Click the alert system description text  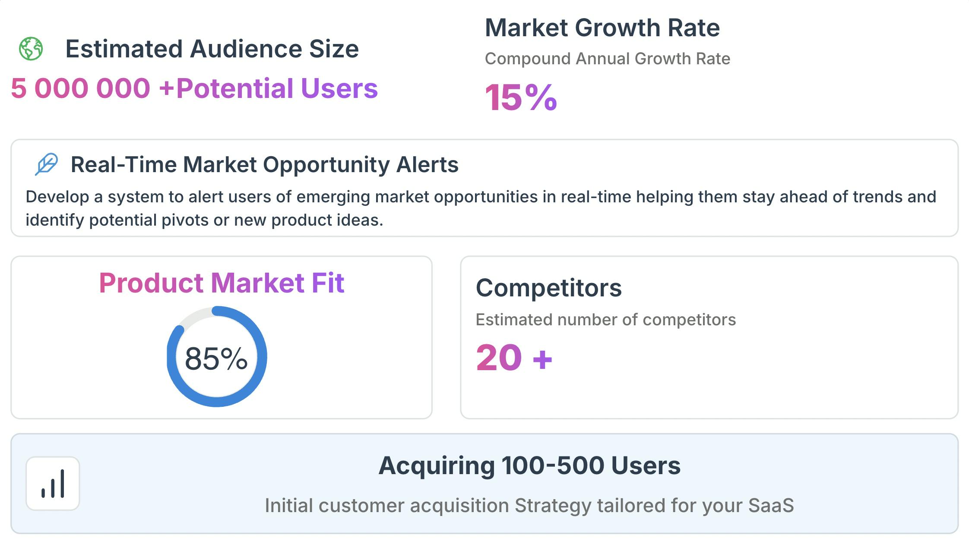coord(481,208)
